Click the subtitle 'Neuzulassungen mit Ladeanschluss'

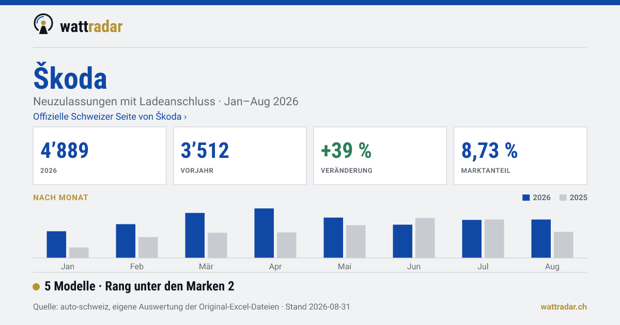(124, 101)
